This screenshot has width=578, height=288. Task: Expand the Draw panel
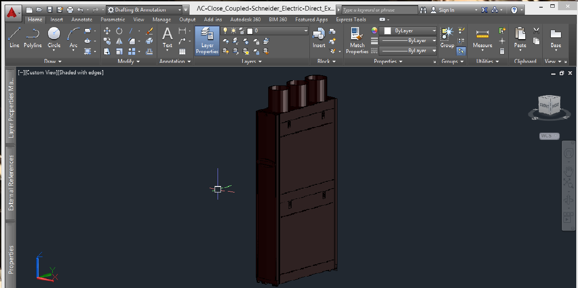53,61
